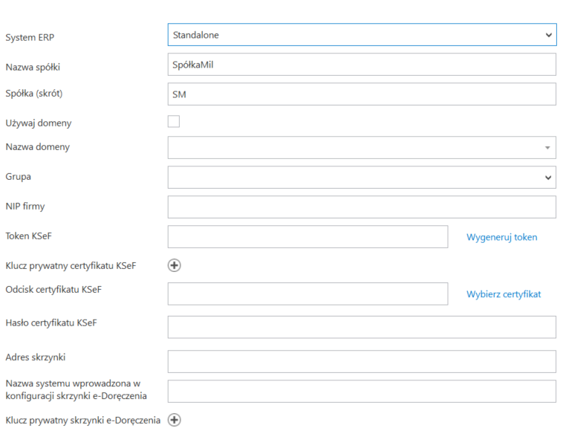Focus the Odcisk certyfikatu KSeF field

tap(307, 294)
